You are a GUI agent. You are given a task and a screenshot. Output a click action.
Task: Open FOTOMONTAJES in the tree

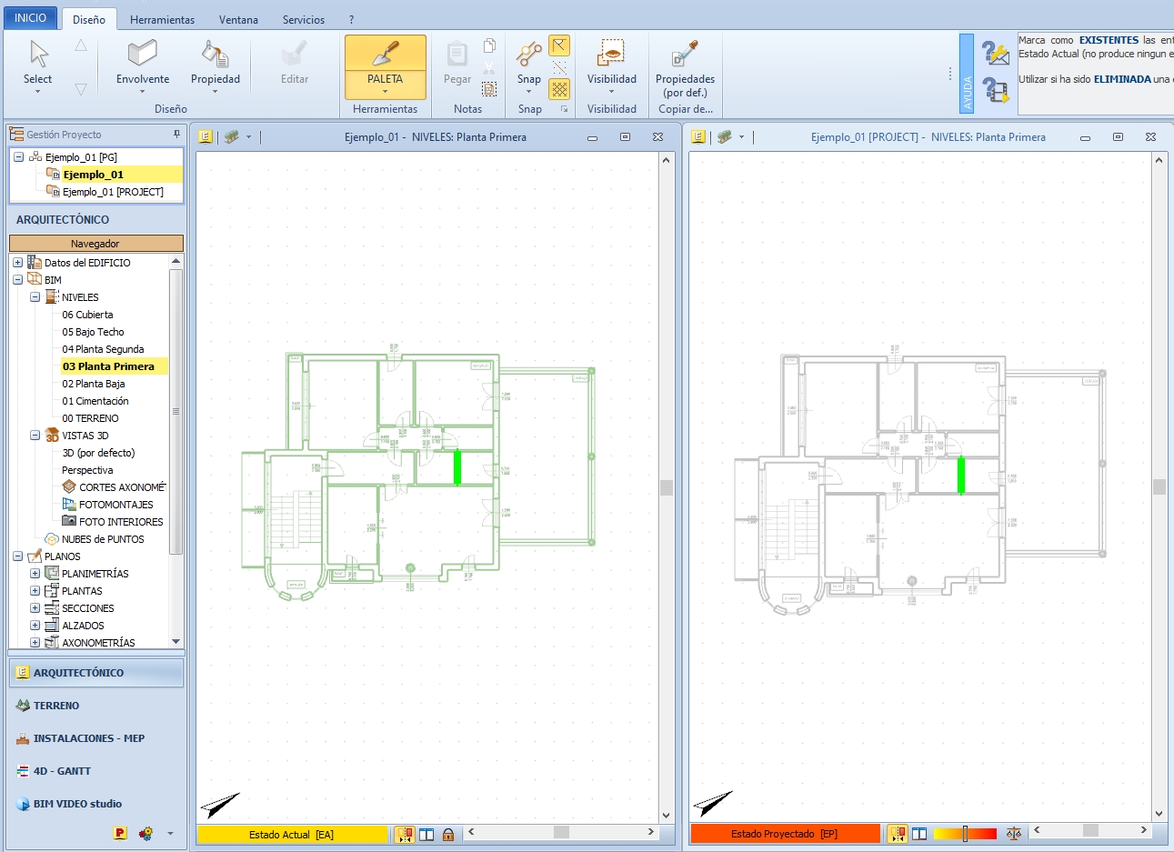coord(115,505)
